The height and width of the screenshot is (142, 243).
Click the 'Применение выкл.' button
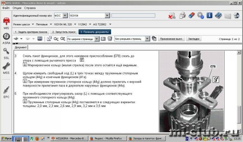coord(172,39)
